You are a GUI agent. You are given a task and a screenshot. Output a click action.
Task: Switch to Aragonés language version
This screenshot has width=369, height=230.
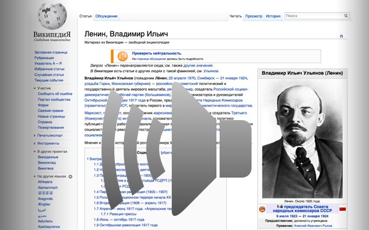click(45, 199)
